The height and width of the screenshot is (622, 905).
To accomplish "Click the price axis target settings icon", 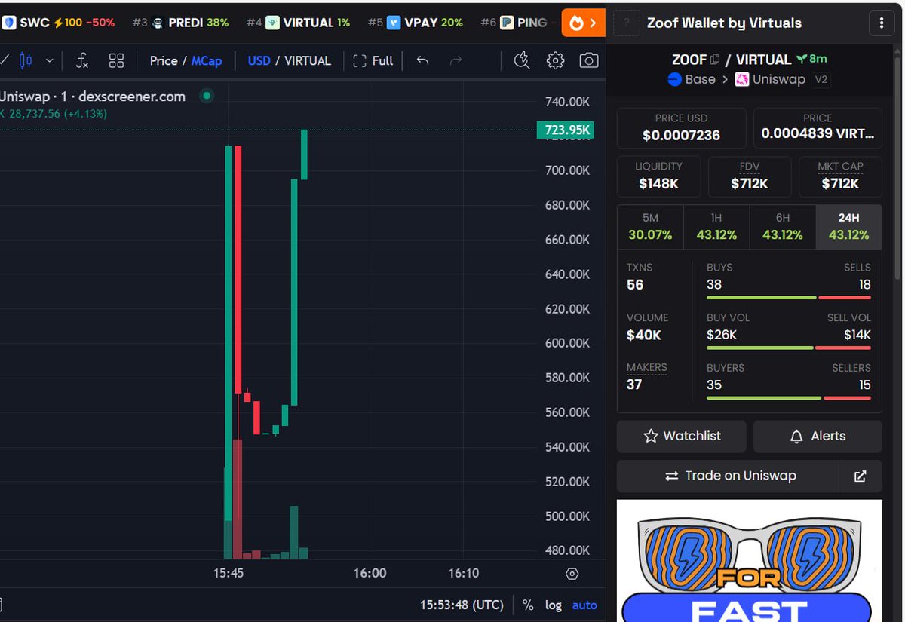I will pyautogui.click(x=572, y=574).
